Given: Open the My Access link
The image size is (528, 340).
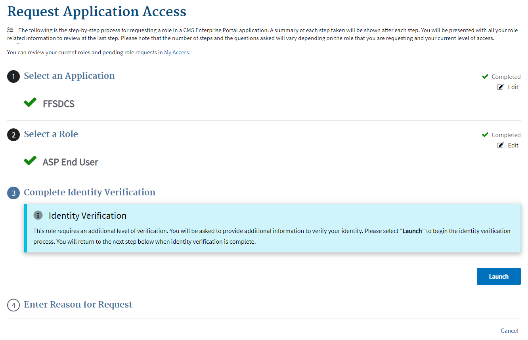Looking at the screenshot, I should [x=176, y=52].
